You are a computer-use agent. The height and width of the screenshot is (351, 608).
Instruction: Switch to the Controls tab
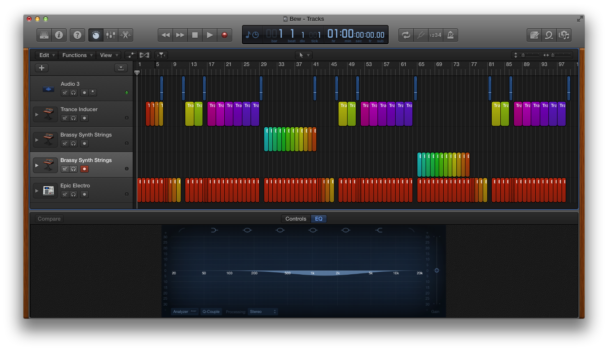pyautogui.click(x=296, y=219)
